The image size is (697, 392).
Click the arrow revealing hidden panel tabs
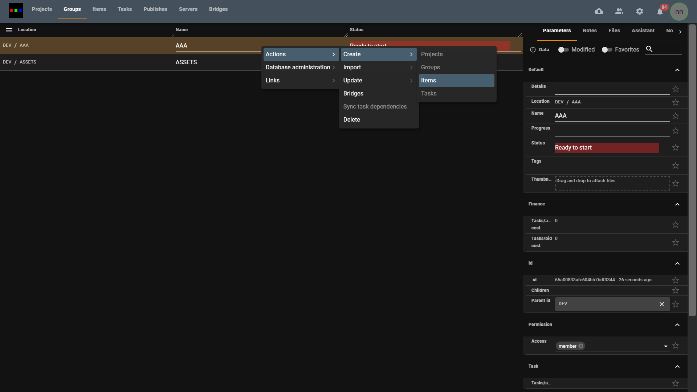click(x=681, y=32)
